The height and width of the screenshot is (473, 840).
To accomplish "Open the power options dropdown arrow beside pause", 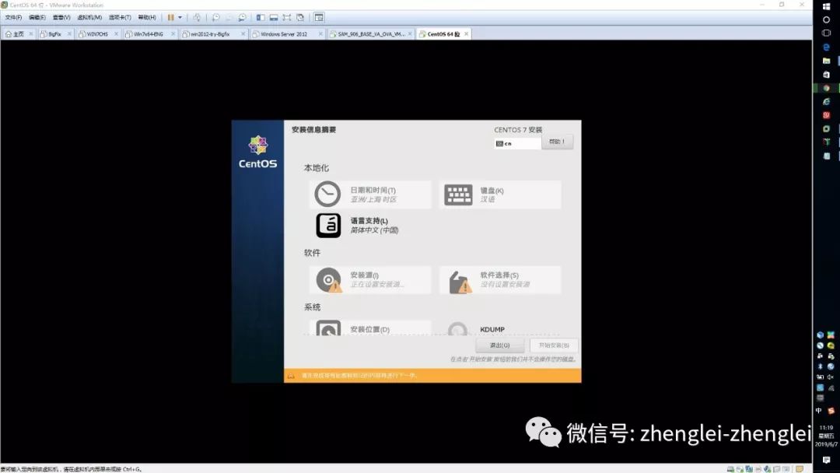I will [x=180, y=18].
